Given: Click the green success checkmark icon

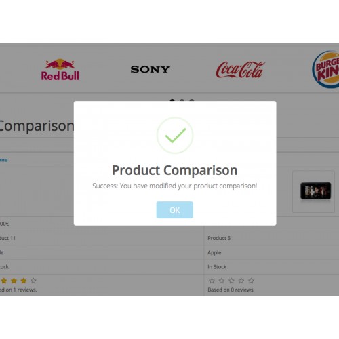Looking at the screenshot, I should [x=175, y=135].
